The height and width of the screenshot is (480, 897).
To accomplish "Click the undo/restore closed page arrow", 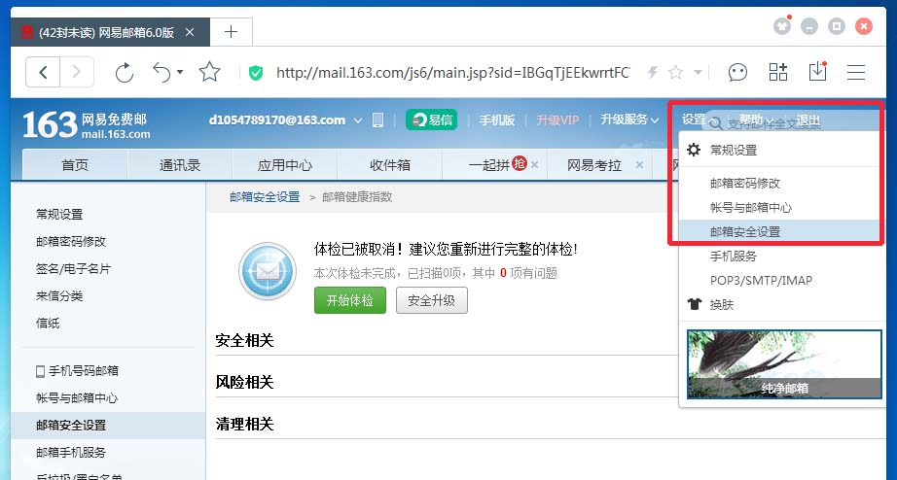I will 161,73.
